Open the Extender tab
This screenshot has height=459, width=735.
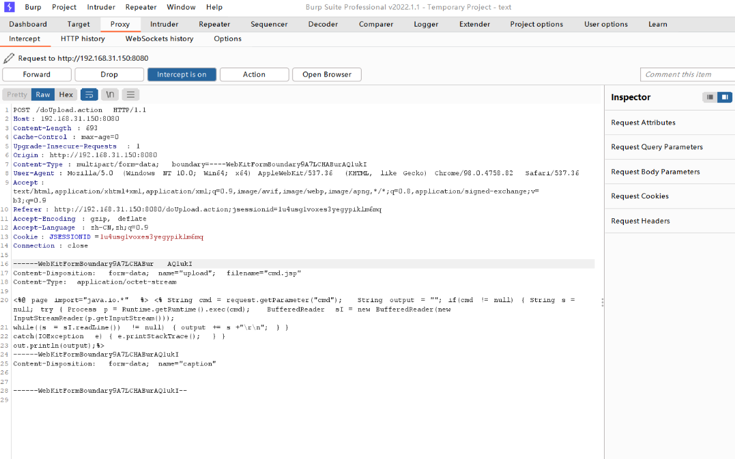point(474,25)
